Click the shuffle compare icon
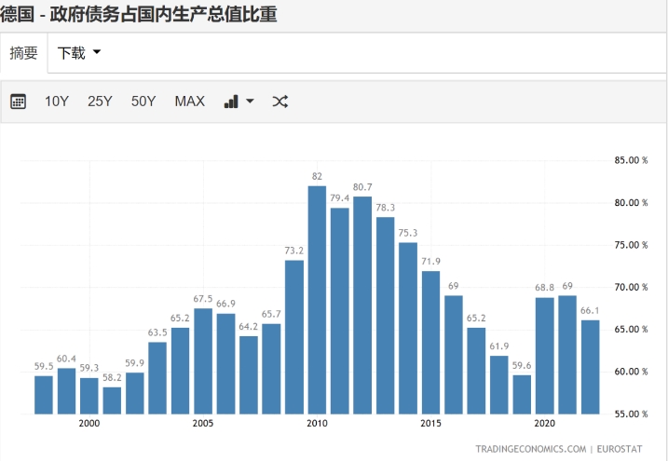668x461 pixels. click(279, 102)
